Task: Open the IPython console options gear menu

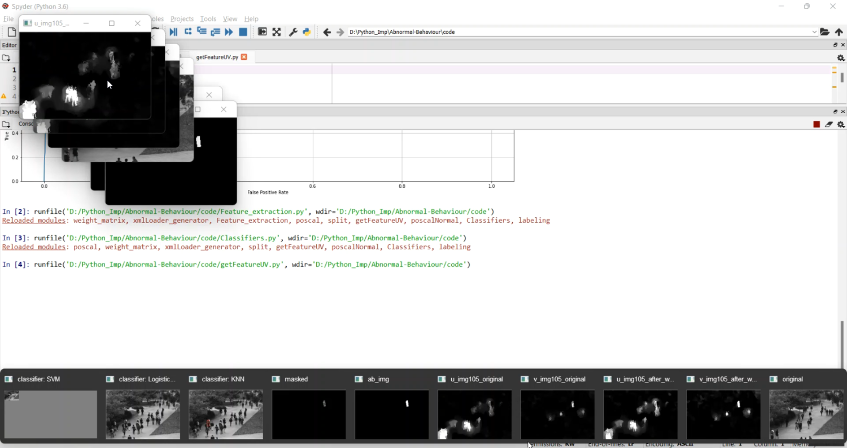Action: pos(841,124)
